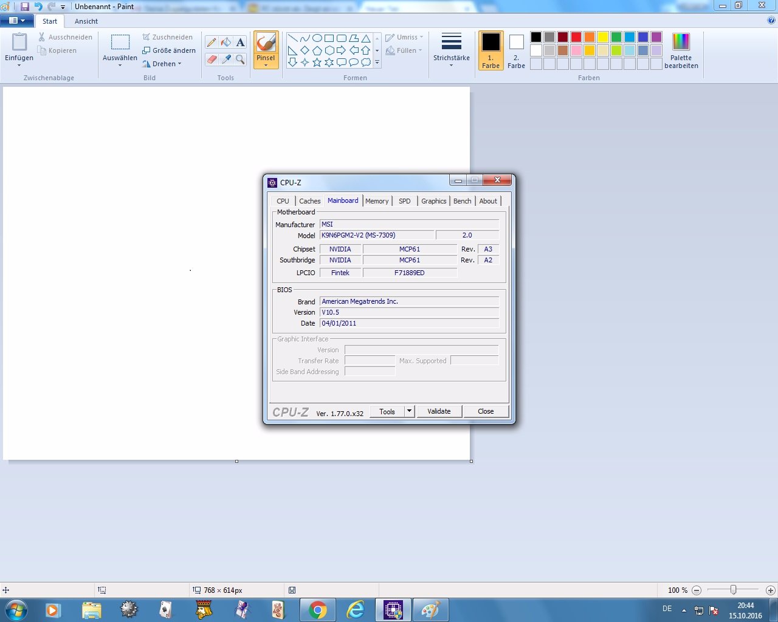Select the Eraser tool

click(212, 59)
